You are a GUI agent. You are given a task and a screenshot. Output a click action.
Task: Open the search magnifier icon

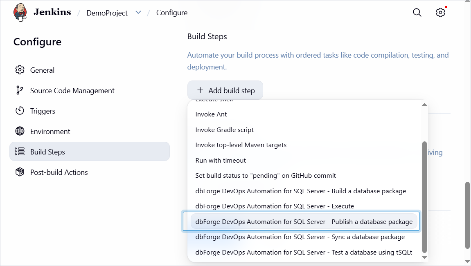417,13
